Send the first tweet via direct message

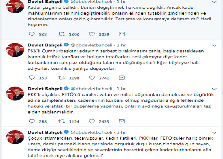tap(121, 34)
